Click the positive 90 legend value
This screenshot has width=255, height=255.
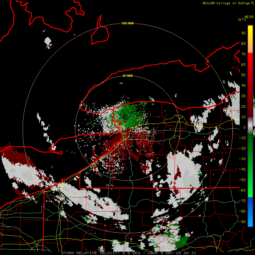pyautogui.click(x=243, y=33)
